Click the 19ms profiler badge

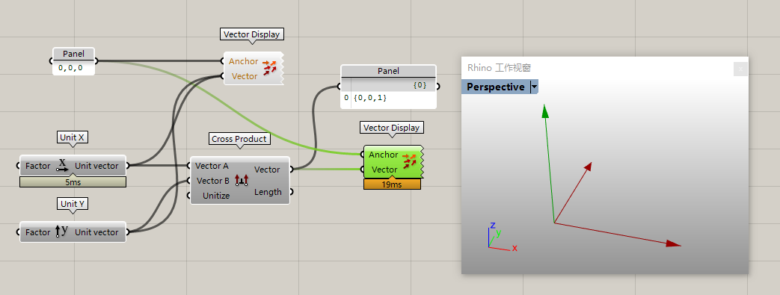(x=392, y=184)
